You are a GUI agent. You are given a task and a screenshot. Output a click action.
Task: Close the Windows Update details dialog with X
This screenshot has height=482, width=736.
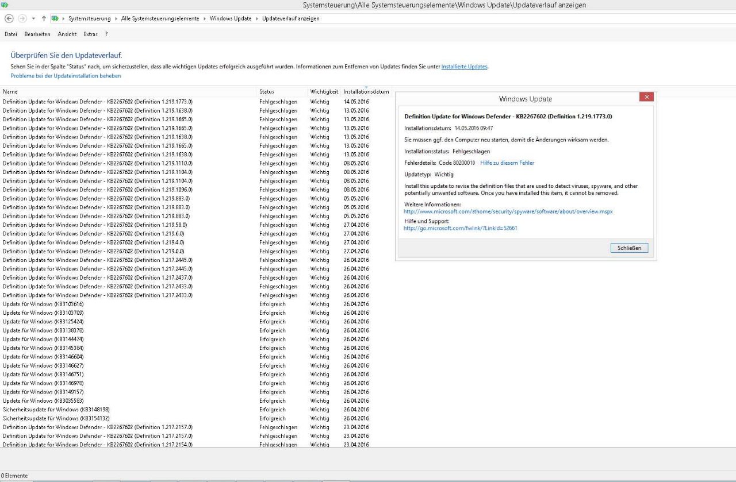click(x=646, y=97)
